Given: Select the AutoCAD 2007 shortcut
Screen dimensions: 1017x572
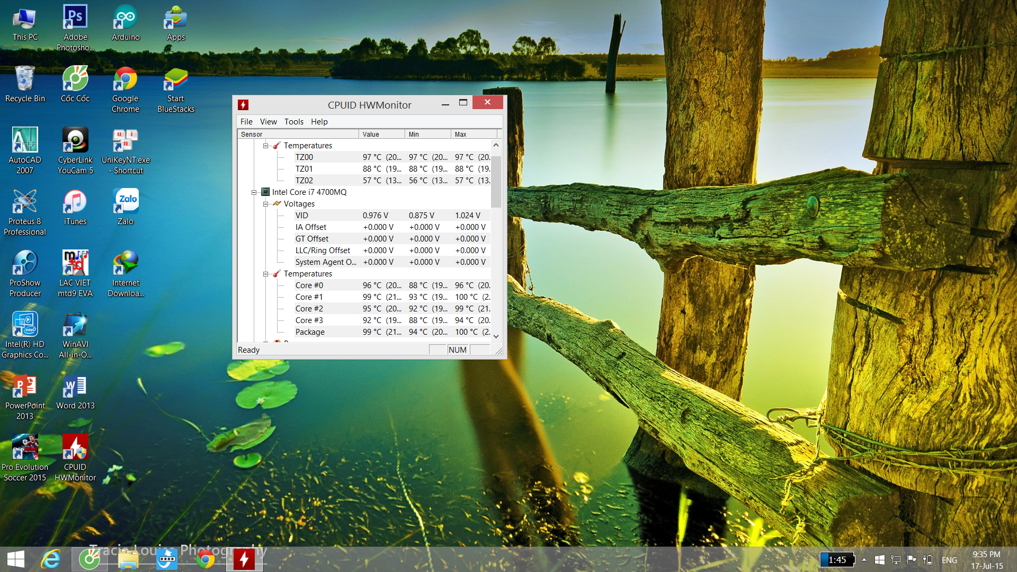Looking at the screenshot, I should (25, 151).
